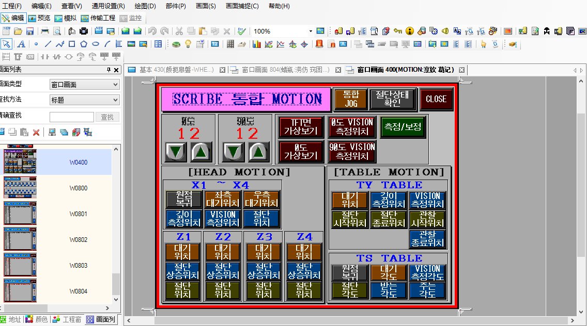587x326 pixels.
Task: Switch to 预览 preview mode
Action: click(x=39, y=18)
